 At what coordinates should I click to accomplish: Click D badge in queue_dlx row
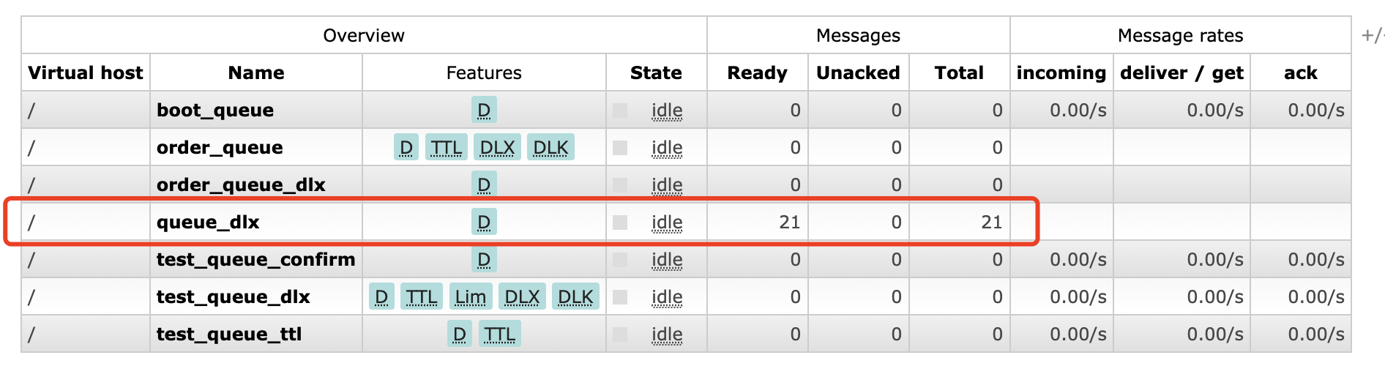click(x=483, y=223)
